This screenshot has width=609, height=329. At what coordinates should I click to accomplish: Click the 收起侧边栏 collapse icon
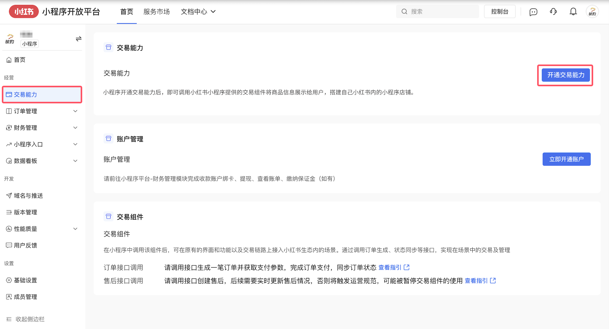pos(9,319)
